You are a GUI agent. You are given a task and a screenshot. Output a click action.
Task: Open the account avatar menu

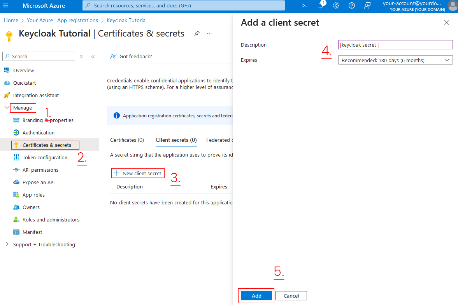453,5
